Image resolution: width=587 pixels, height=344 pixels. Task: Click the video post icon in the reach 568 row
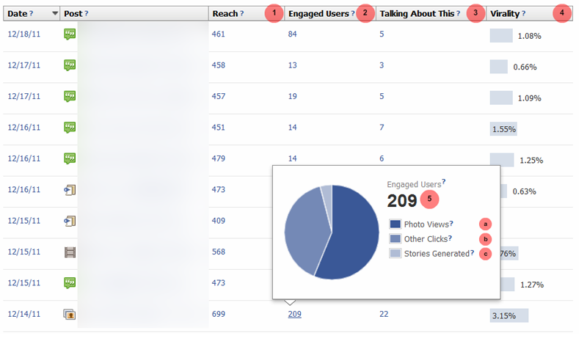coord(70,252)
